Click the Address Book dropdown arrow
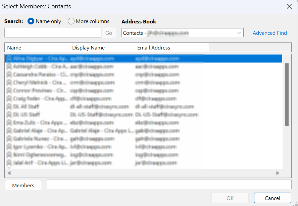 click(239, 33)
